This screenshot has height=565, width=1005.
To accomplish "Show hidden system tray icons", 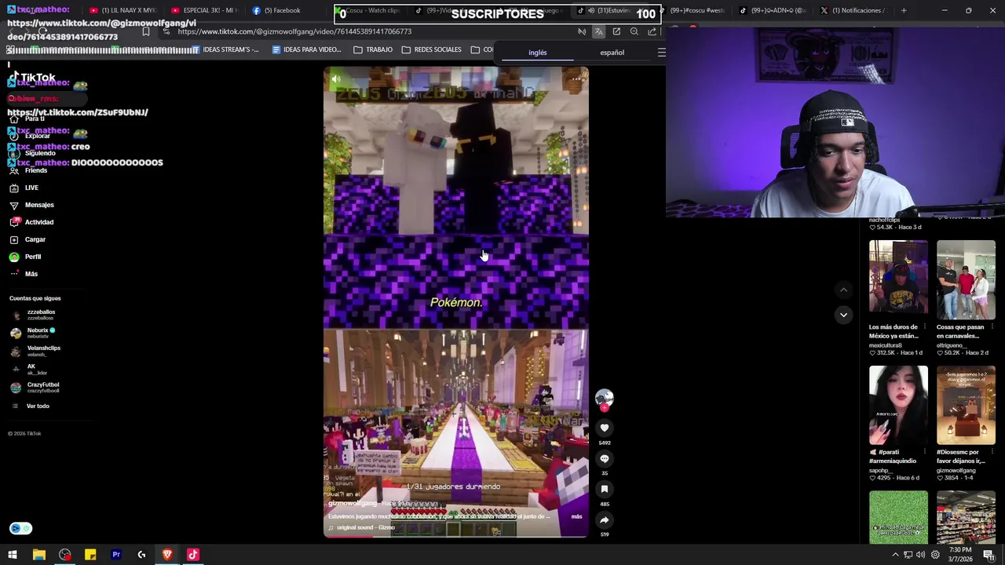I will [x=895, y=555].
